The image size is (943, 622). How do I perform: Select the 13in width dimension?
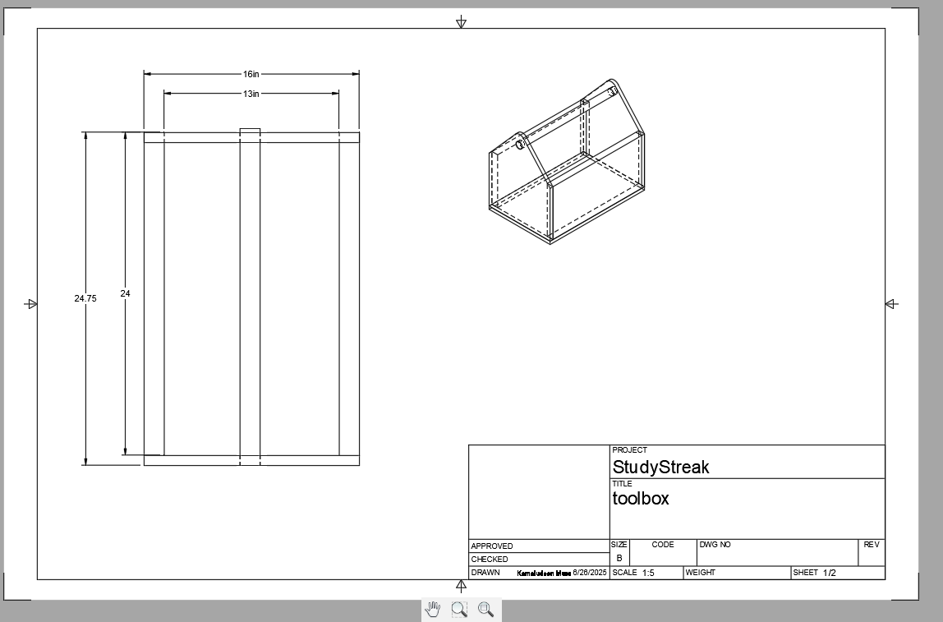(251, 94)
